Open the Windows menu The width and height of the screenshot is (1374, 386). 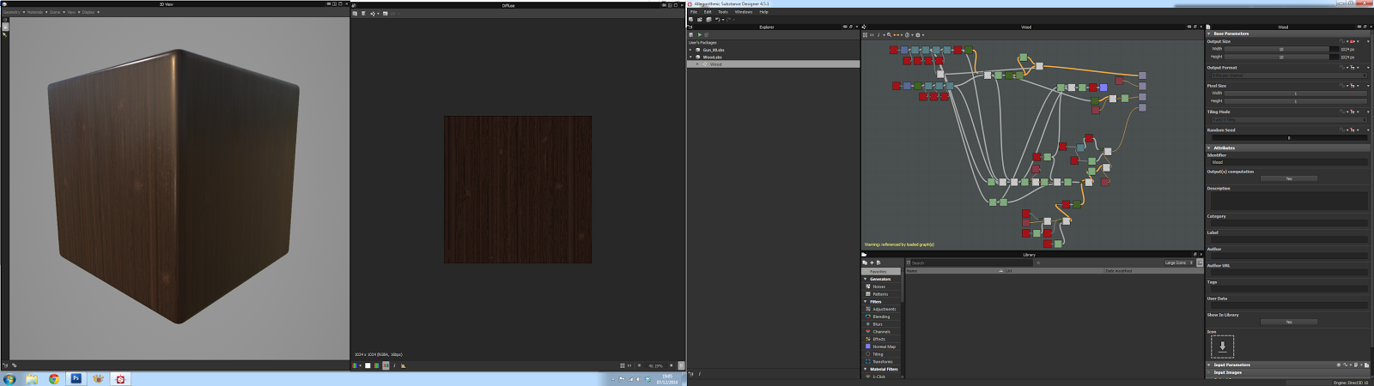pos(744,12)
